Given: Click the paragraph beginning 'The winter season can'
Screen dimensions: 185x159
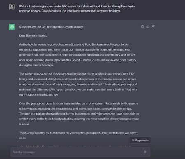Looking at the screenshot, I should (78, 84).
